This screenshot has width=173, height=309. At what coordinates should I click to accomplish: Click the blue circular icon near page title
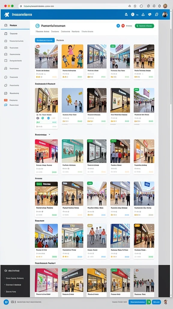118,26
